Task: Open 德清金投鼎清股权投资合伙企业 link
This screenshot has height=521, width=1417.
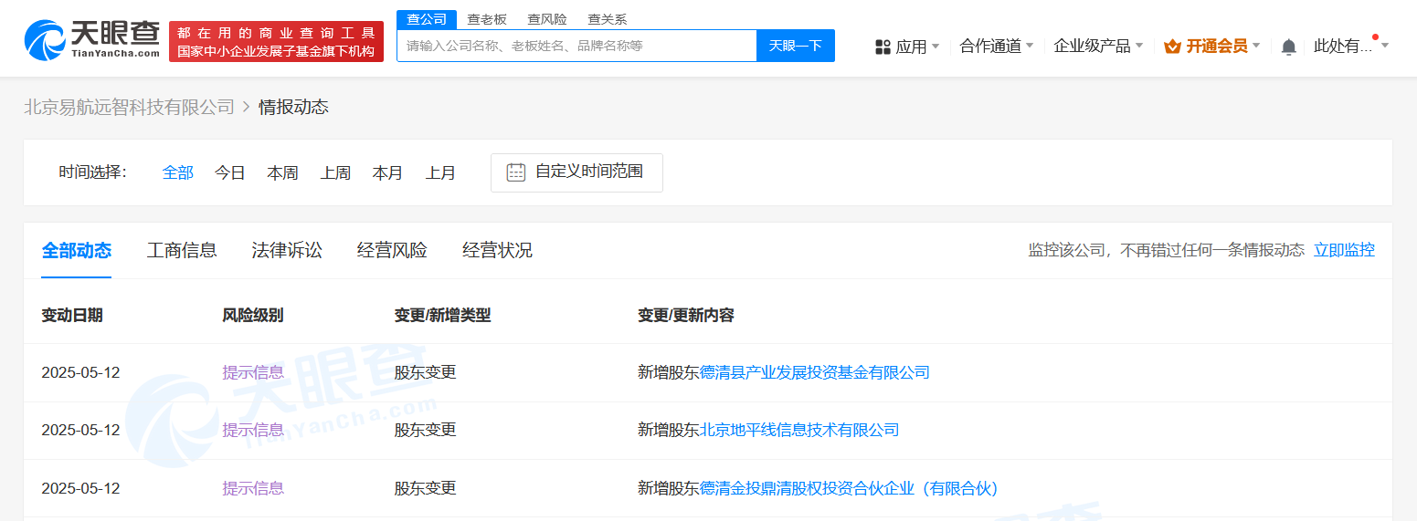Action: click(x=850, y=488)
